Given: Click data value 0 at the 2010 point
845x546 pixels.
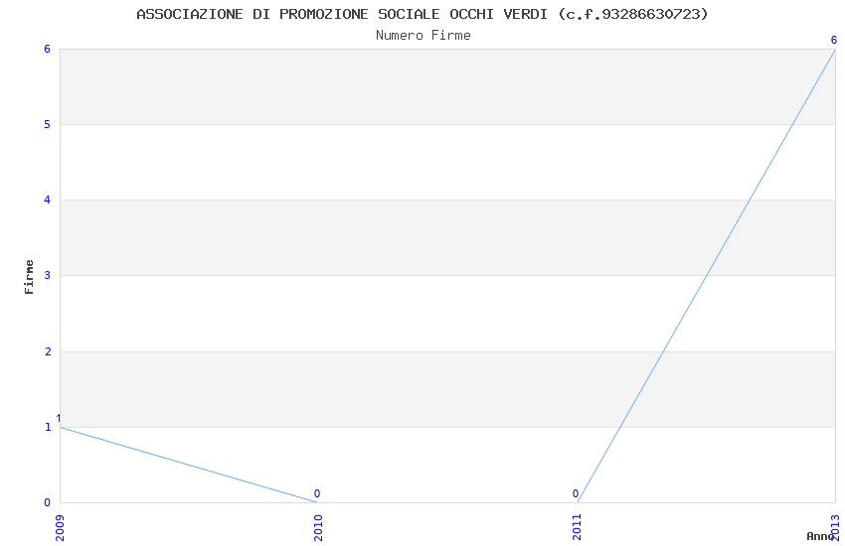Looking at the screenshot, I should click(x=317, y=493).
